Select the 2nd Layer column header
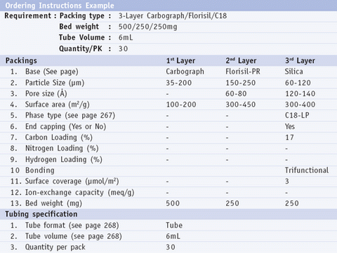This screenshot has width=337, height=253. pos(241,61)
